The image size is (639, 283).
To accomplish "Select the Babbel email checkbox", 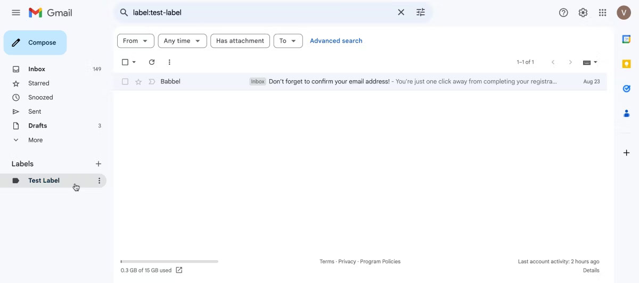I will (125, 82).
